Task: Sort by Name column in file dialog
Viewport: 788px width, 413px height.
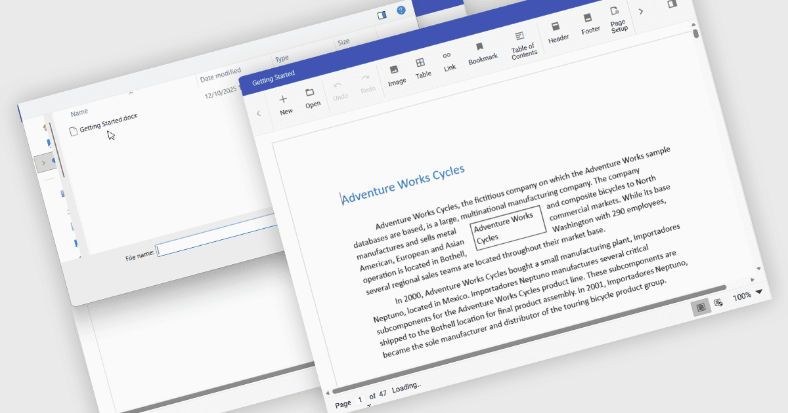Action: pos(79,112)
